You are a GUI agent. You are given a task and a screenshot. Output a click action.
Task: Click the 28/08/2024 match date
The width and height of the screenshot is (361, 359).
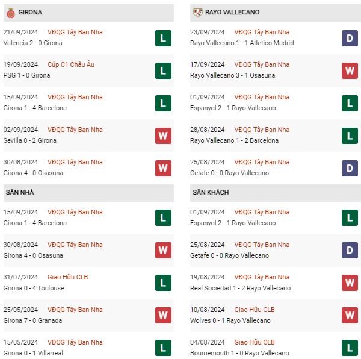(x=208, y=130)
